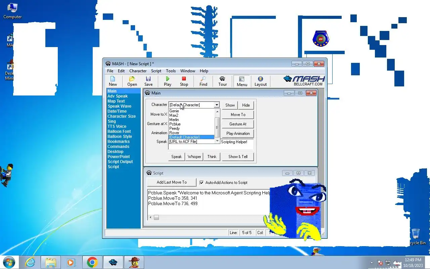Screen dimensions: 430x269
Task: Open File Explorer from the taskbar
Action: pos(51,262)
